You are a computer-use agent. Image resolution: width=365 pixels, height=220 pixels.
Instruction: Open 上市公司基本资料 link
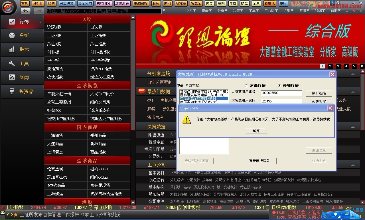(207, 173)
